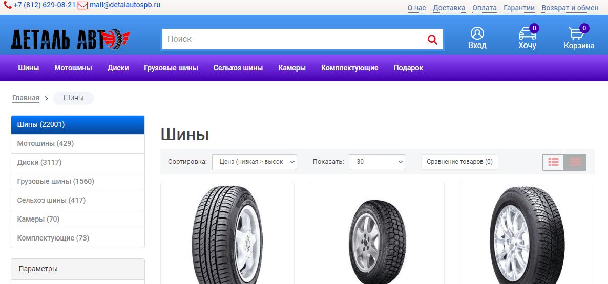This screenshot has height=284, width=608.
Task: Open the Вход login user icon
Action: click(477, 34)
